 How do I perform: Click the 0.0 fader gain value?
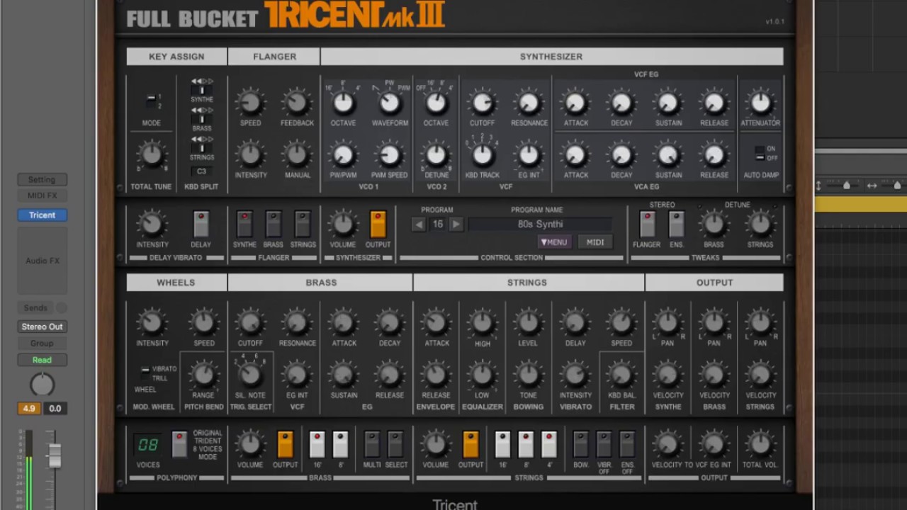(x=55, y=409)
